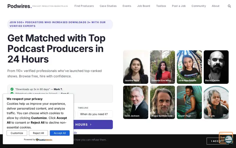This screenshot has height=148, width=236.
Task: Open Community nav link
Action: 199,6
